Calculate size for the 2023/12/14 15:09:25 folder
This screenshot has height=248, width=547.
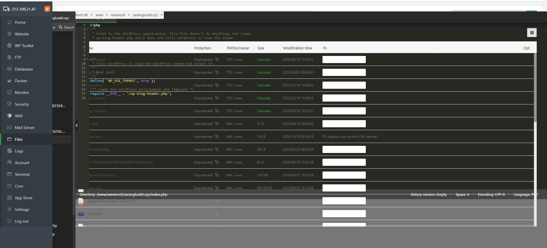pos(264,98)
